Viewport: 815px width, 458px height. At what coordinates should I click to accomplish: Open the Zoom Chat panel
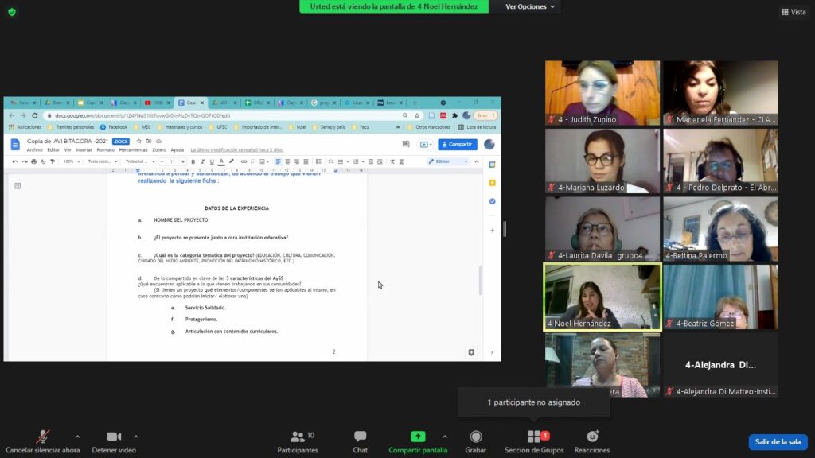click(360, 441)
